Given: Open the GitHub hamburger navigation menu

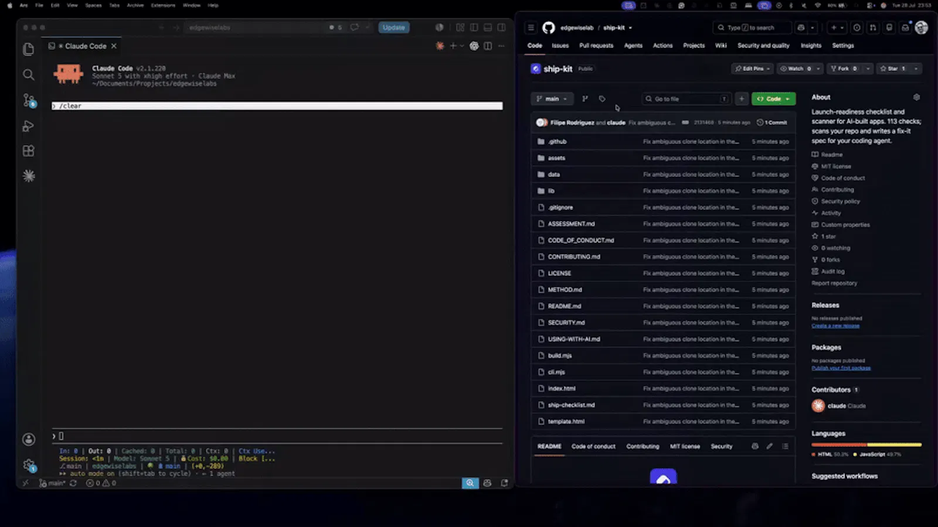Looking at the screenshot, I should point(531,28).
